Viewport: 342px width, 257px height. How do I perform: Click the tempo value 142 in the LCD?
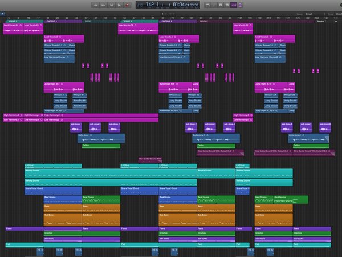(150, 5)
